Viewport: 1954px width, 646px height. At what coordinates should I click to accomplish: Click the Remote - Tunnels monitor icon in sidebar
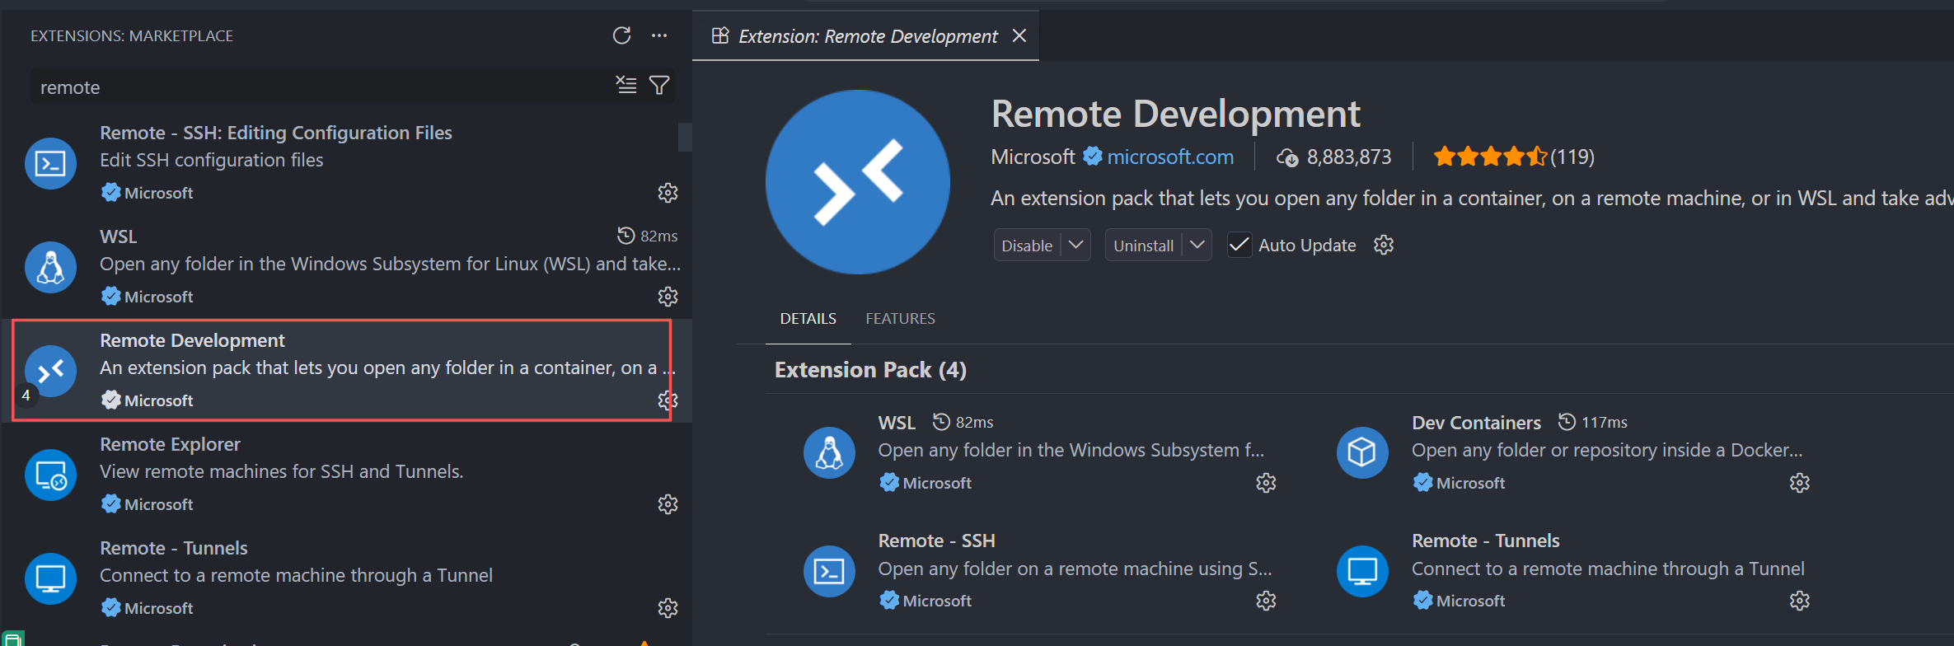(x=50, y=578)
